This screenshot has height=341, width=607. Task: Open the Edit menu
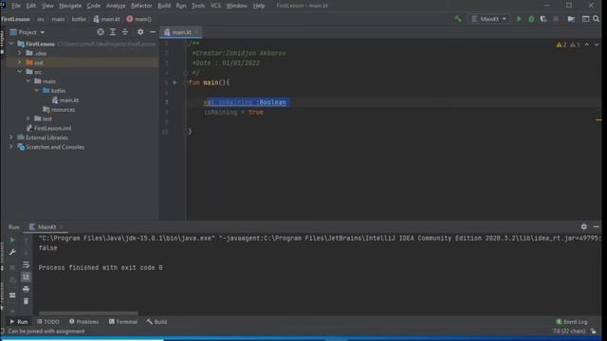(x=31, y=6)
